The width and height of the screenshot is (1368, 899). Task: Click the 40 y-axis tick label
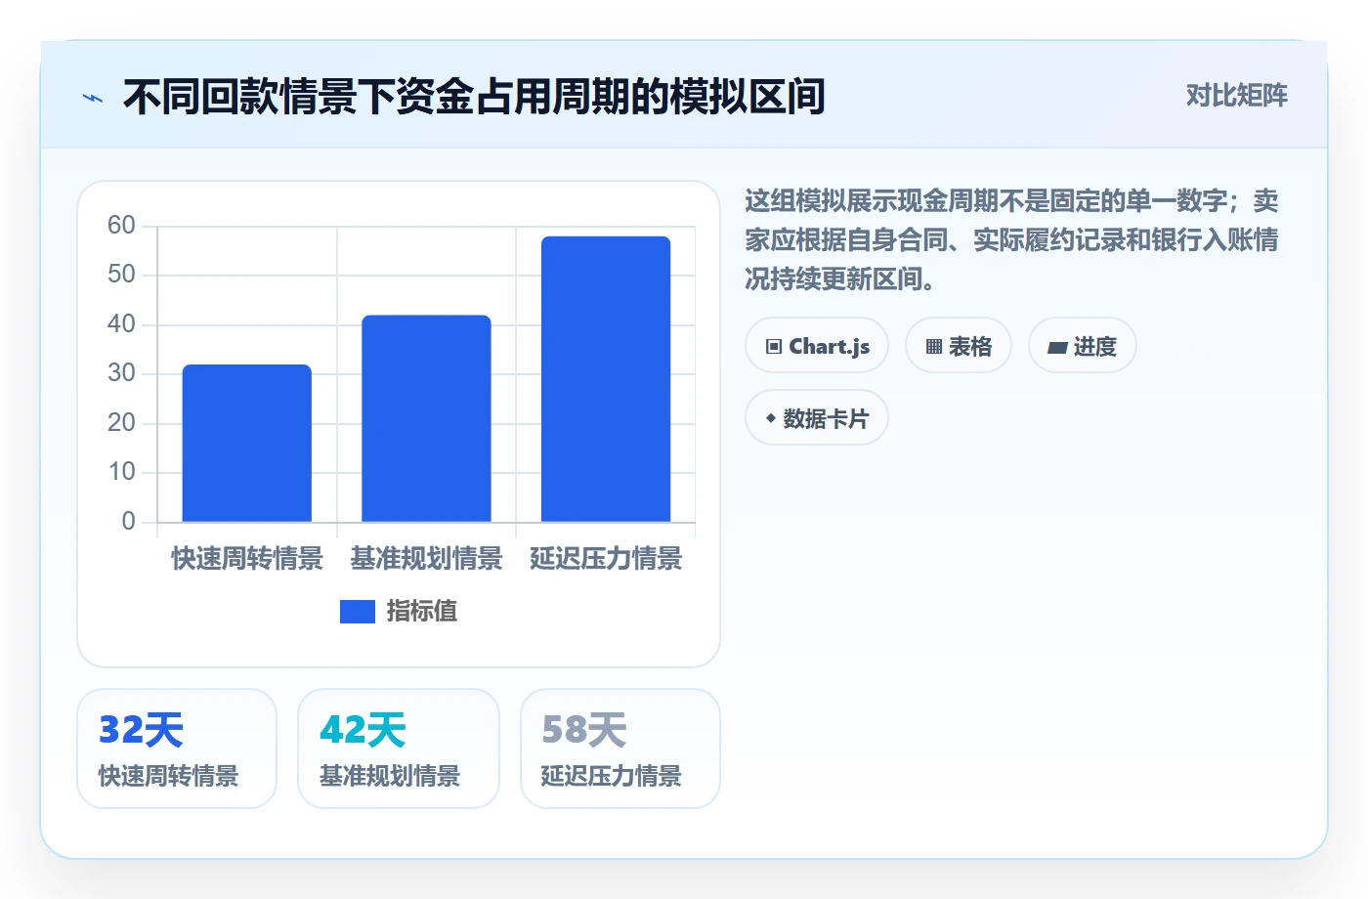click(x=121, y=324)
